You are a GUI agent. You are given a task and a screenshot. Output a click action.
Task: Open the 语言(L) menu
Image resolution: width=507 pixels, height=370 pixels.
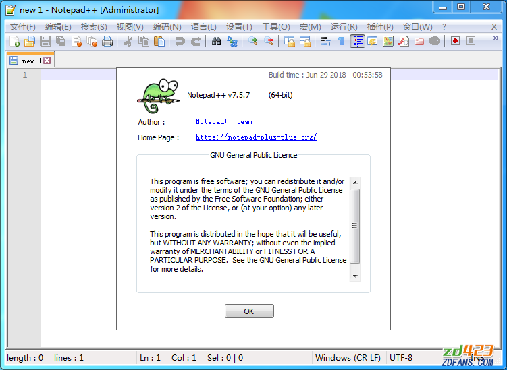pyautogui.click(x=203, y=27)
